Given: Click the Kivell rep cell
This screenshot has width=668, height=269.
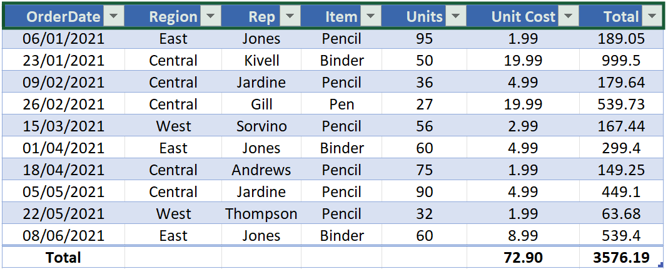Looking at the screenshot, I should [261, 61].
